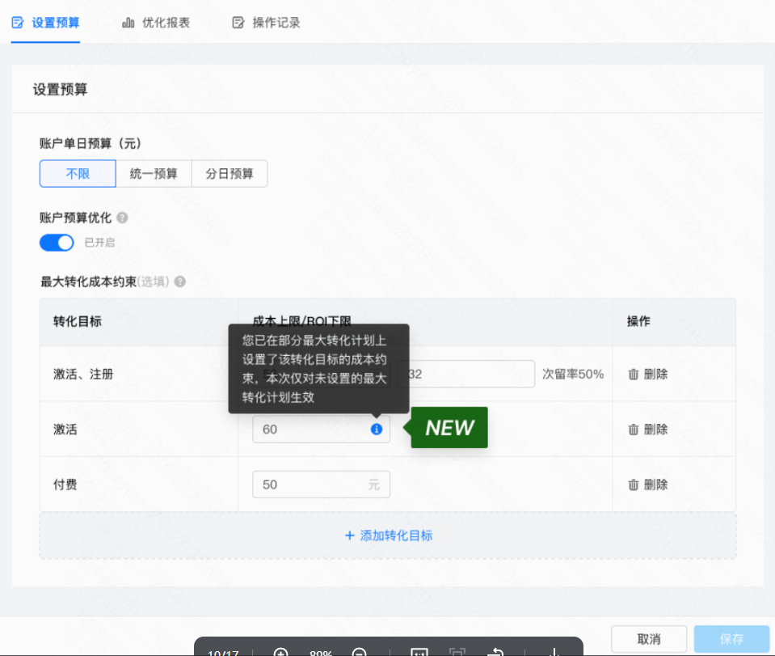Click the trash icon in the 激活、注册 row

click(x=633, y=374)
